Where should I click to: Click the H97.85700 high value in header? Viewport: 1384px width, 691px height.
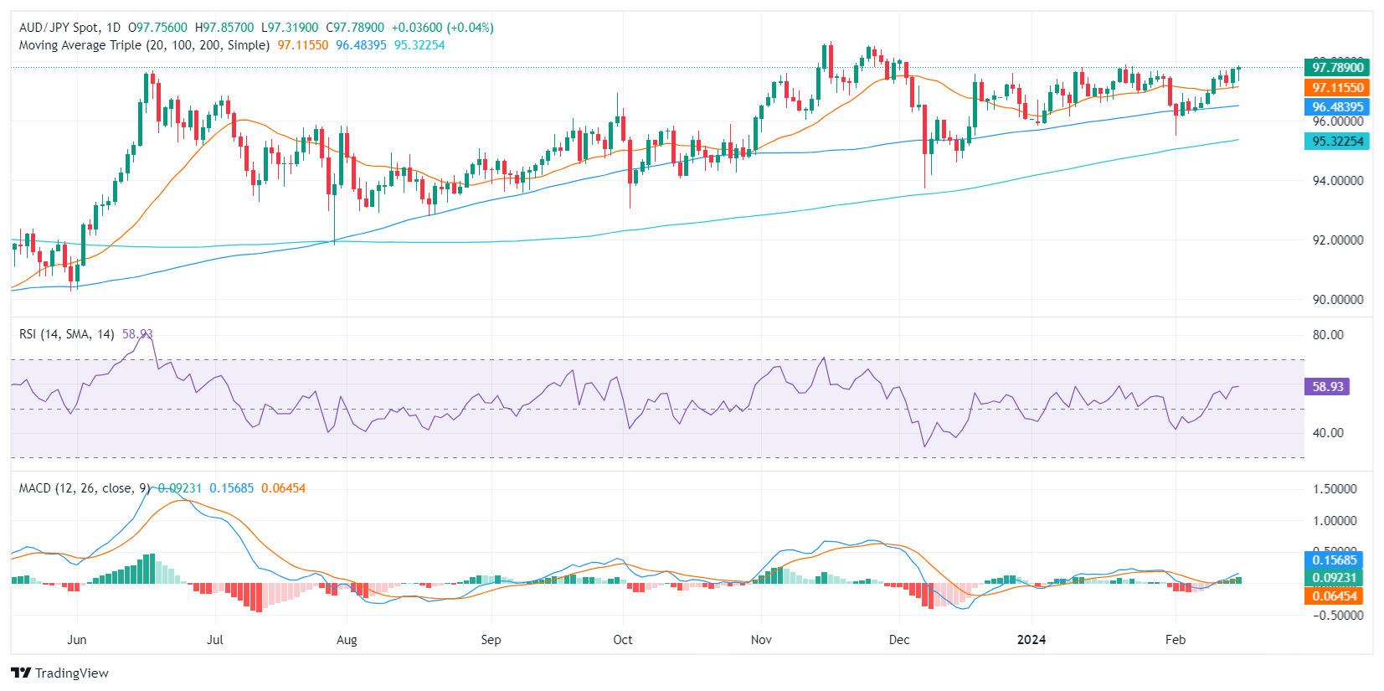pyautogui.click(x=224, y=28)
